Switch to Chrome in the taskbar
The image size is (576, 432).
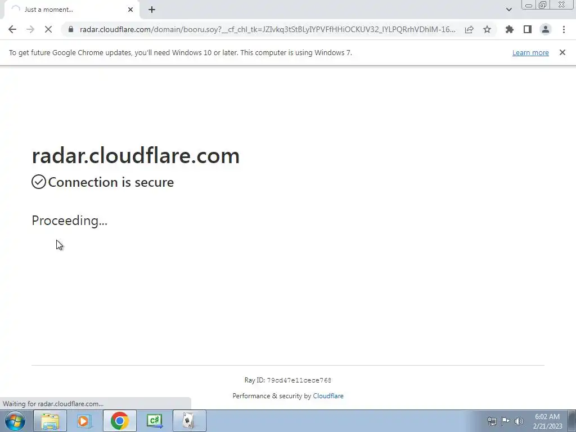(x=119, y=421)
